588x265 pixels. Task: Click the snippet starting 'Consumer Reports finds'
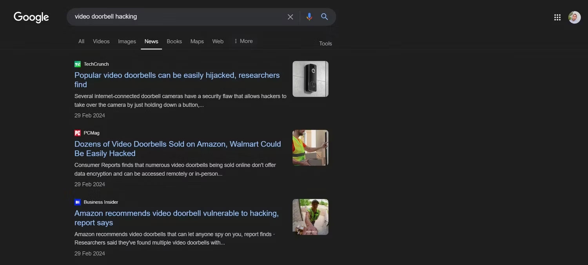(175, 169)
